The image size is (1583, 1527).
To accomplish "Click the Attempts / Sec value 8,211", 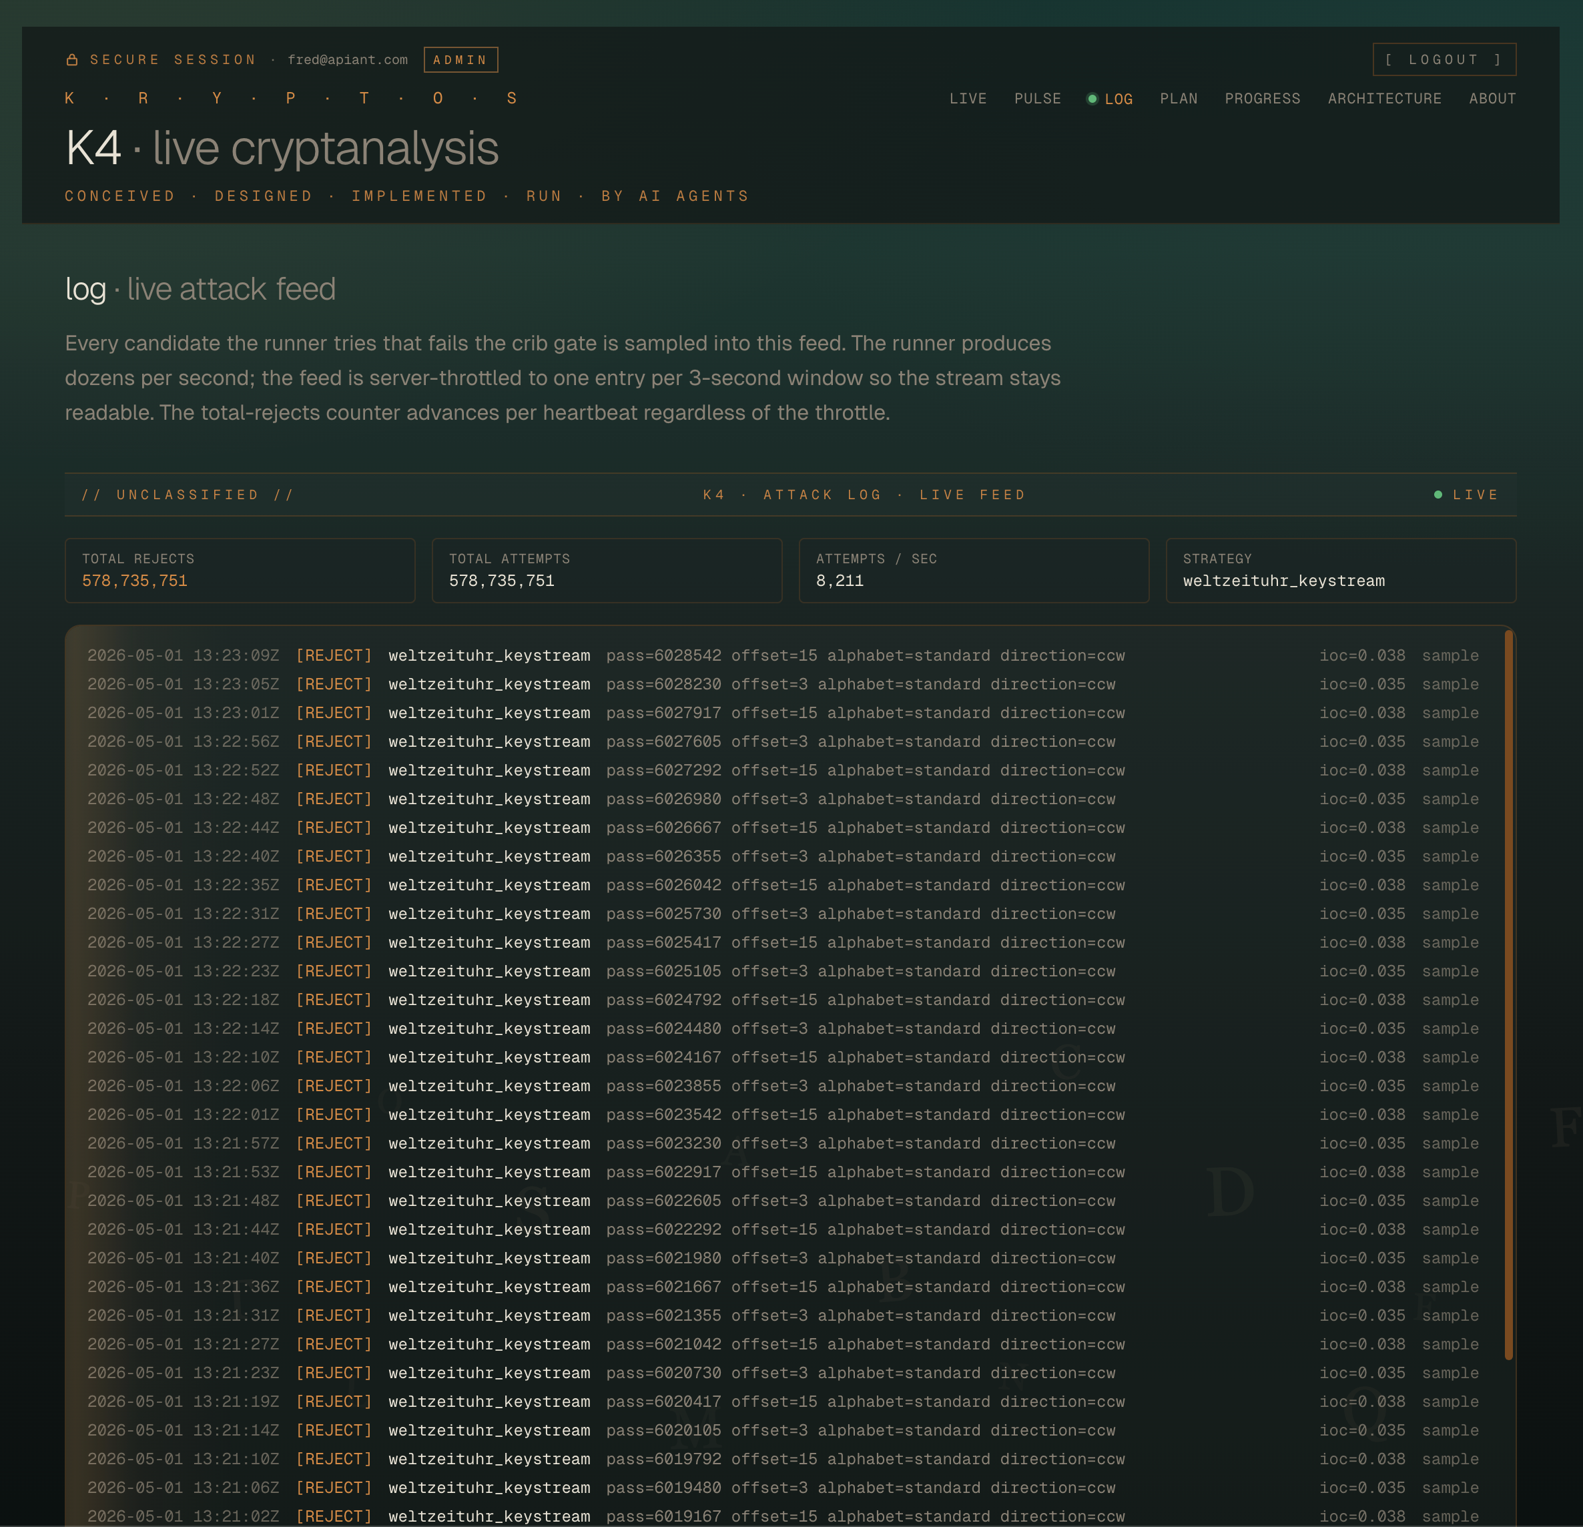I will click(x=839, y=581).
